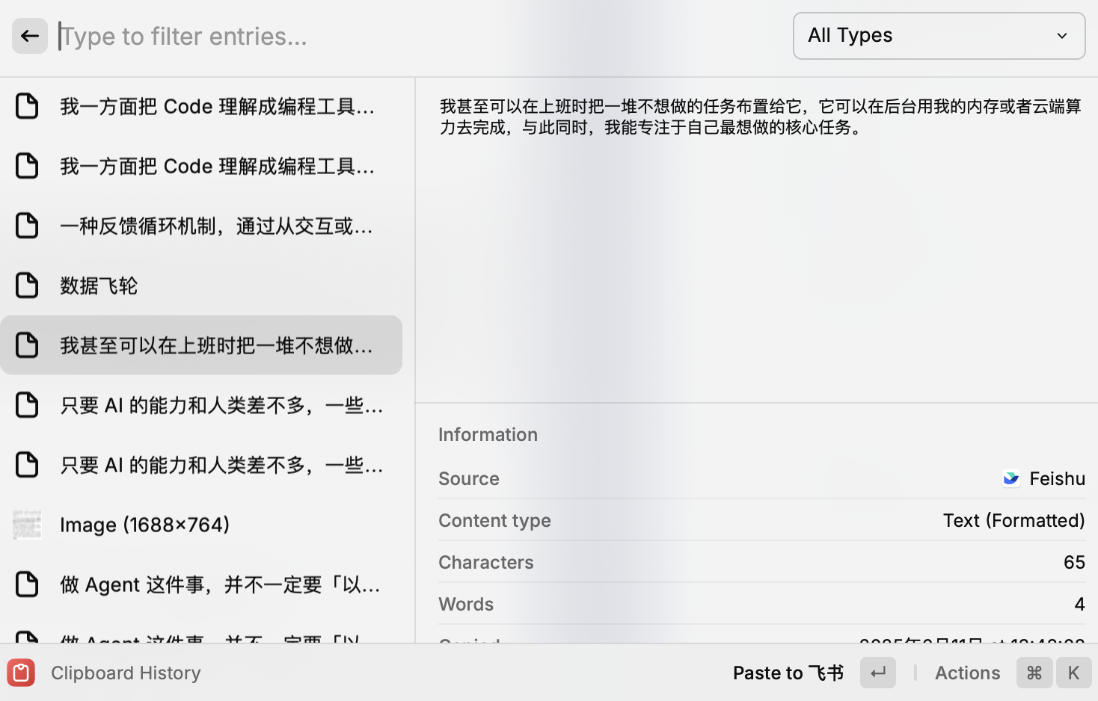Click the Enter key icon beside Paste to 飞书
Image resolution: width=1098 pixels, height=701 pixels.
pyautogui.click(x=877, y=673)
